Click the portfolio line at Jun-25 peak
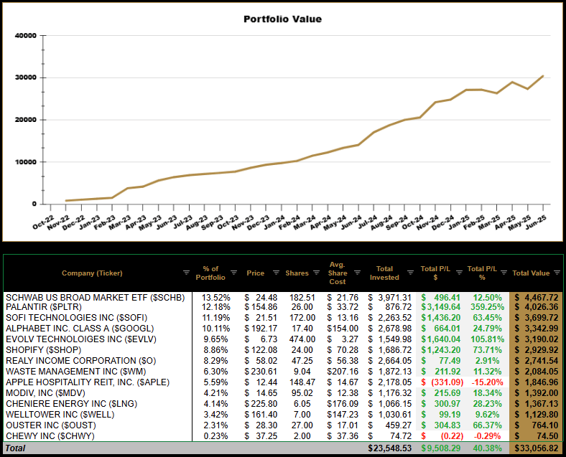The image size is (566, 457). [542, 76]
